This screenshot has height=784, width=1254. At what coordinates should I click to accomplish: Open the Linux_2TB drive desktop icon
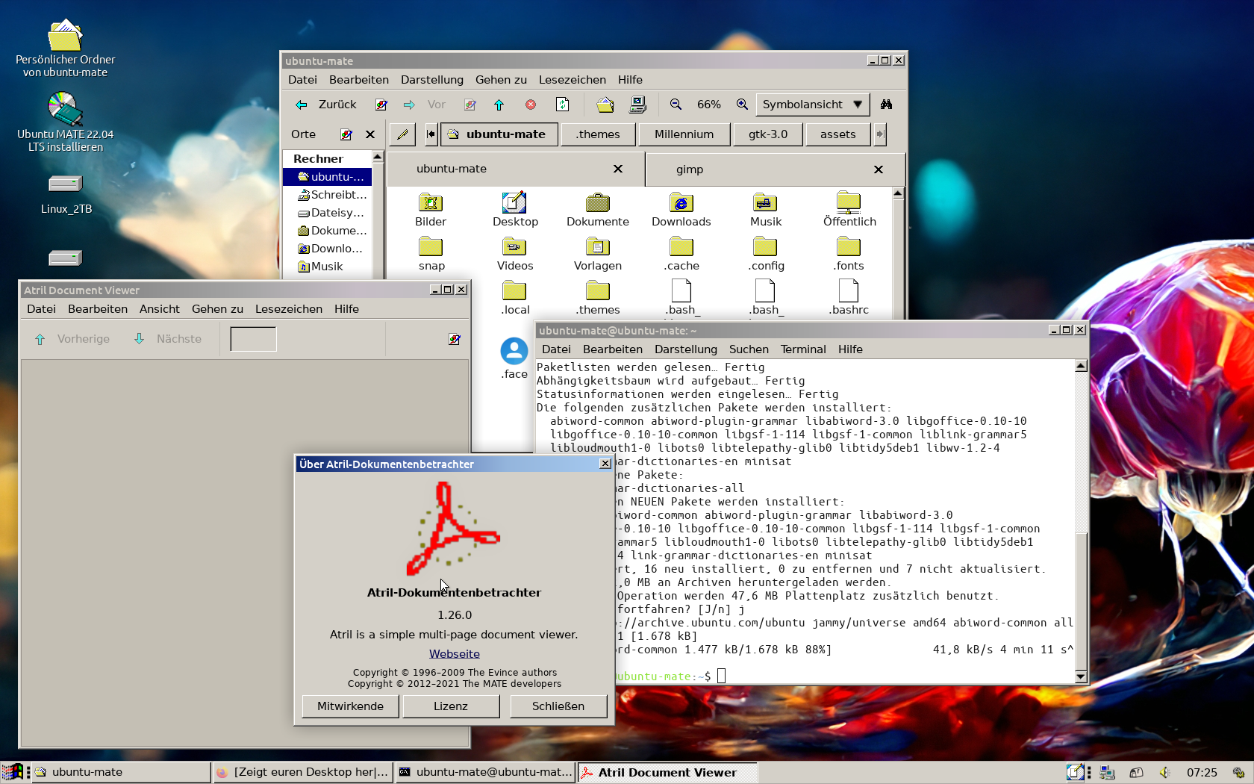(65, 184)
